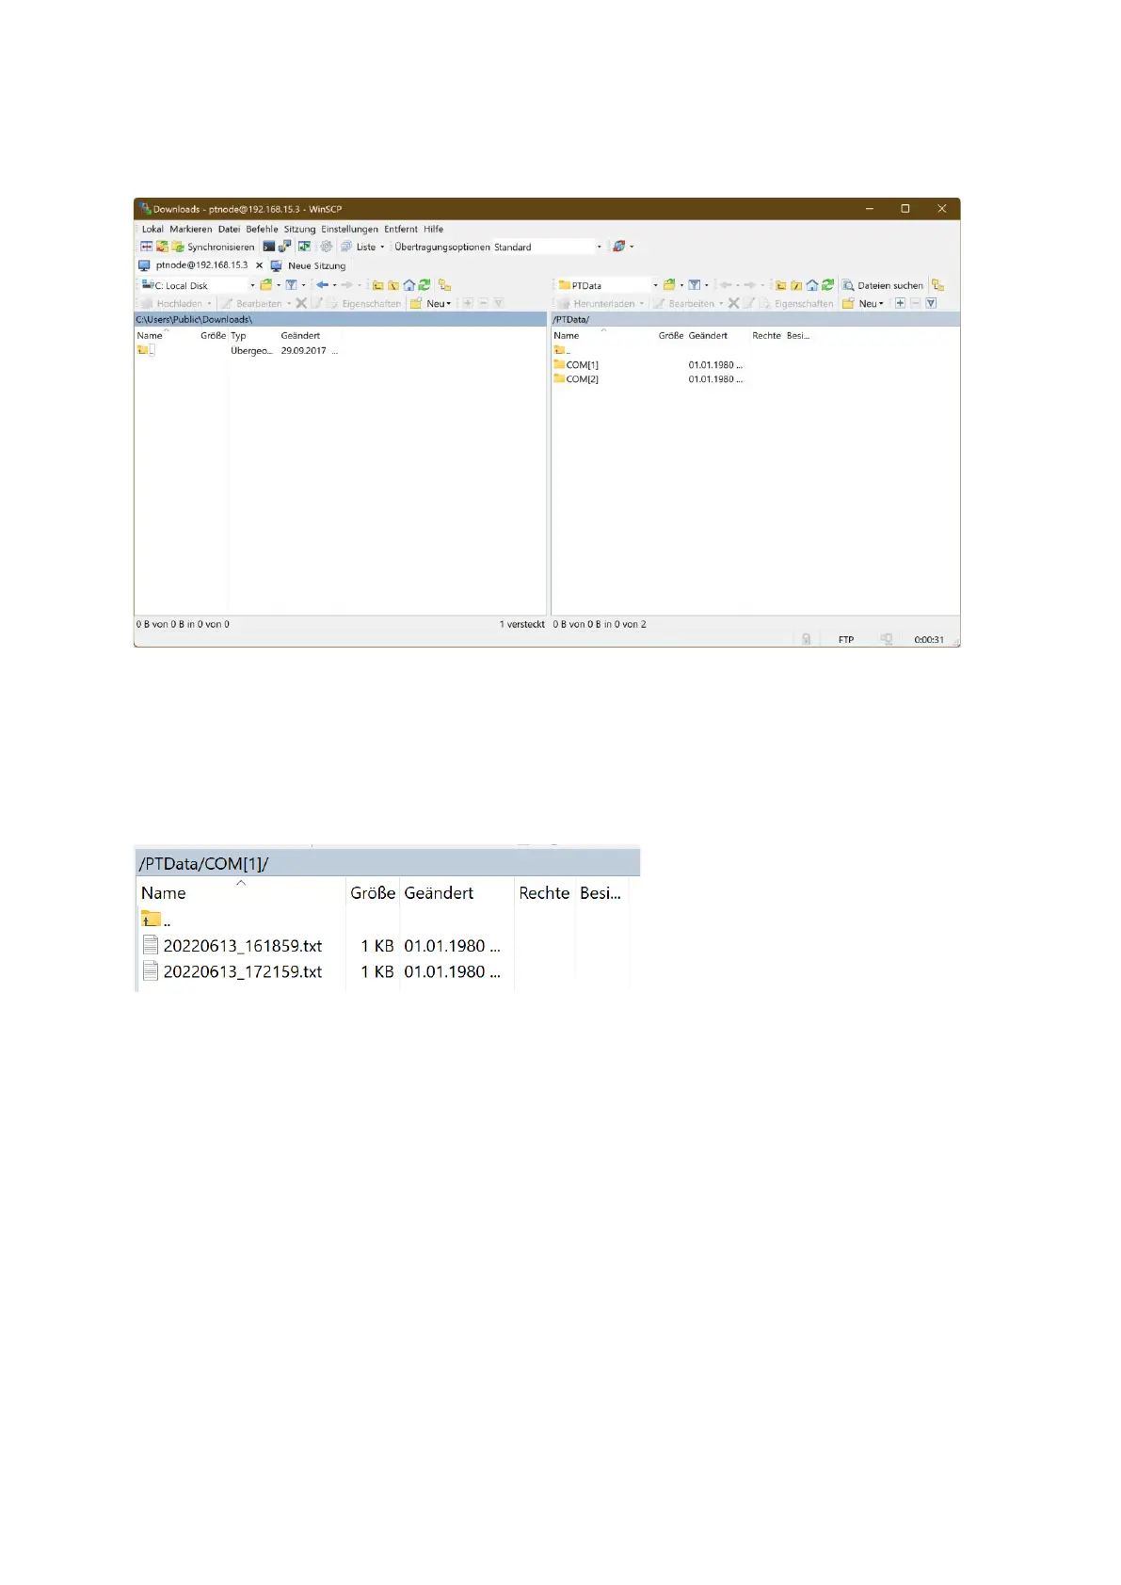The height and width of the screenshot is (1585, 1121).
Task: Sort by the Rechte column in the /PTData/ panel
Action: click(766, 336)
